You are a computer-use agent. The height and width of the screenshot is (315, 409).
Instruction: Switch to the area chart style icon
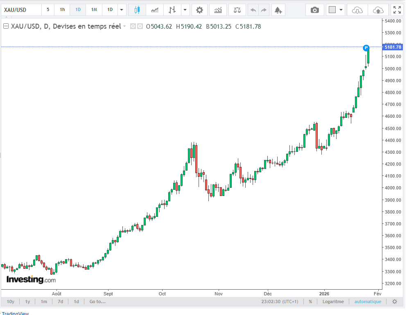coord(155,10)
